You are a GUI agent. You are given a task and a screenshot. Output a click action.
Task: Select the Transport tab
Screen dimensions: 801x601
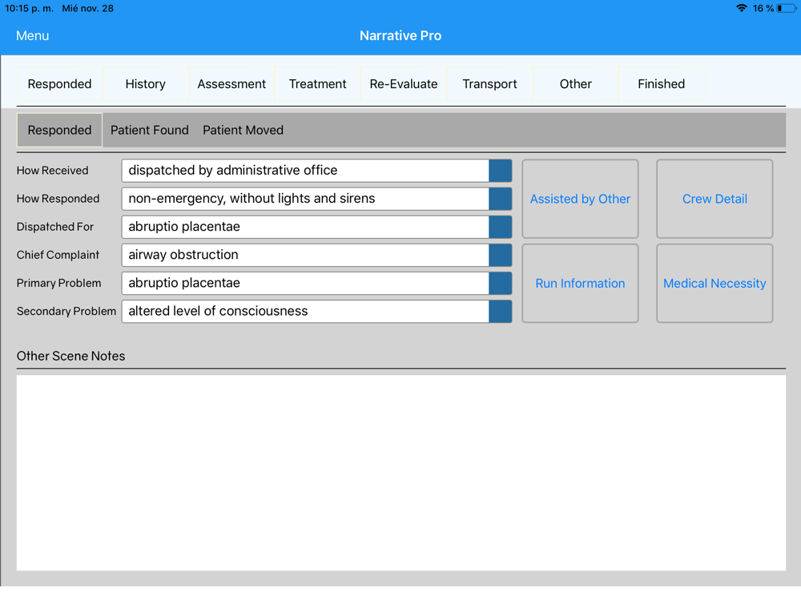pos(489,84)
